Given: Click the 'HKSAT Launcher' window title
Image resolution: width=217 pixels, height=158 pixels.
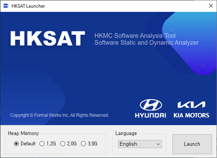Looking at the screenshot, I should (28, 6).
